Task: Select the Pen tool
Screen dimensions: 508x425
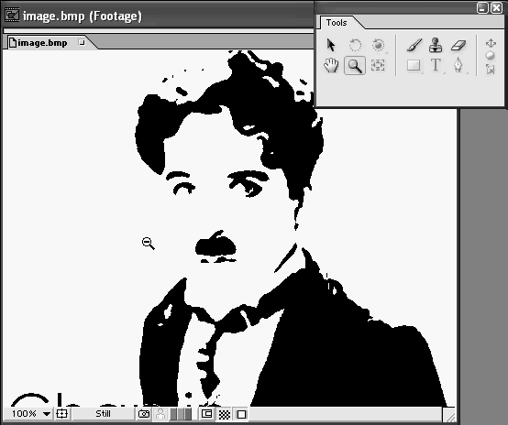Action: (x=458, y=65)
